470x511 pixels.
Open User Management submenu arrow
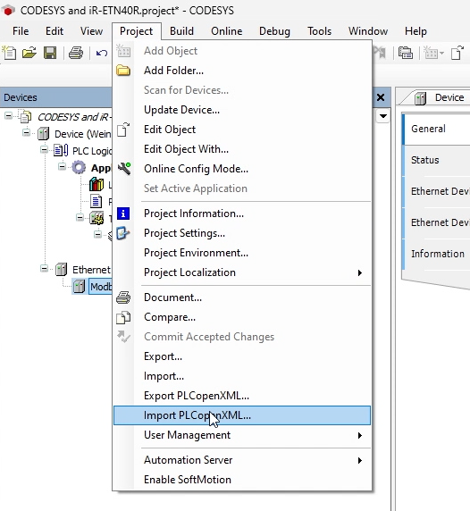pyautogui.click(x=360, y=435)
